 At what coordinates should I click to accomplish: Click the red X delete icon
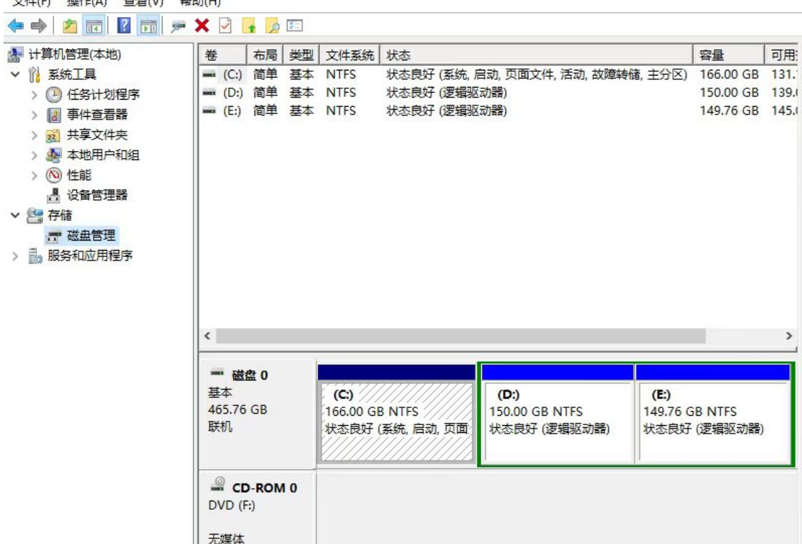coord(202,26)
